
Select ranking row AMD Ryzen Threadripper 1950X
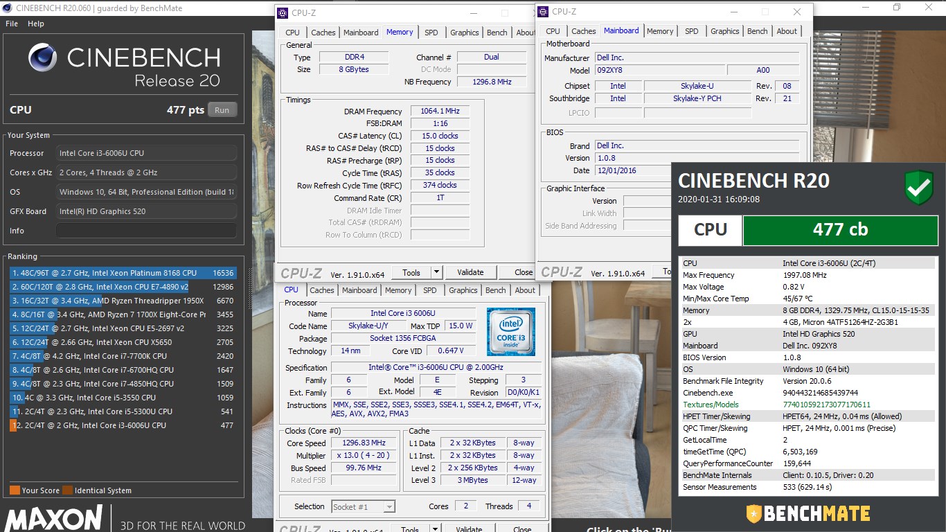(x=123, y=301)
